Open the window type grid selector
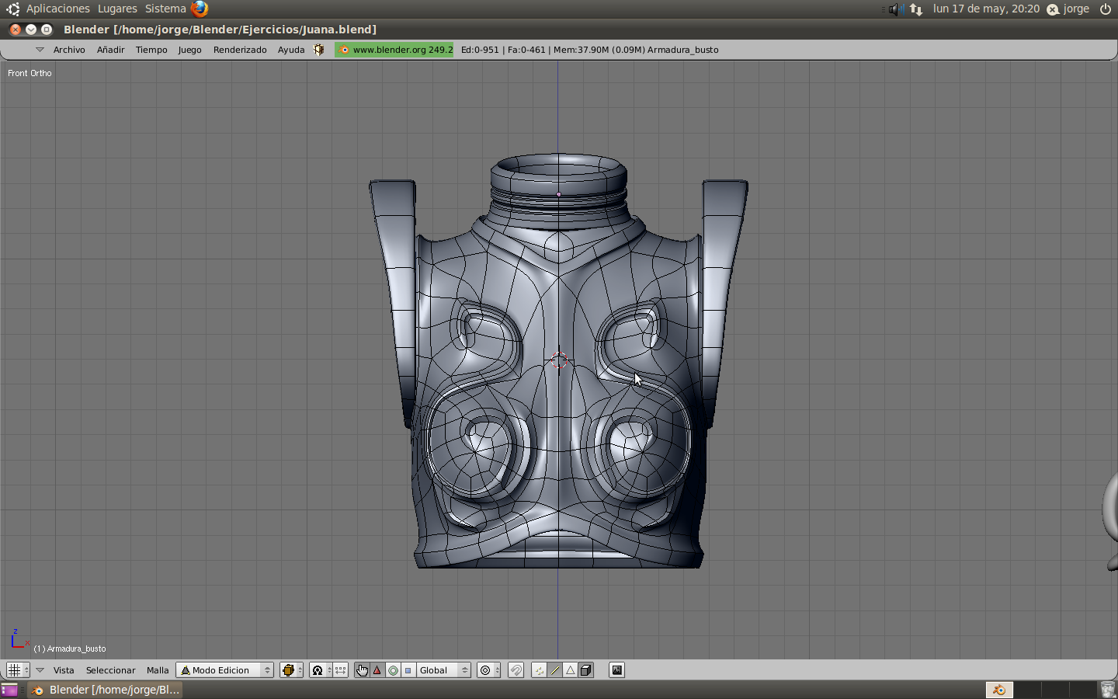Screen dimensions: 1118x699 pyautogui.click(x=17, y=670)
